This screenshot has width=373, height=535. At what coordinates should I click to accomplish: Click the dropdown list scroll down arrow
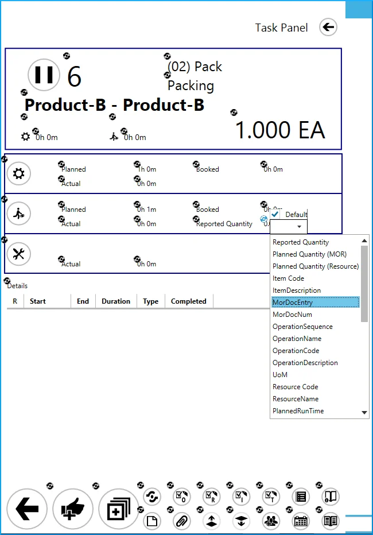[364, 413]
